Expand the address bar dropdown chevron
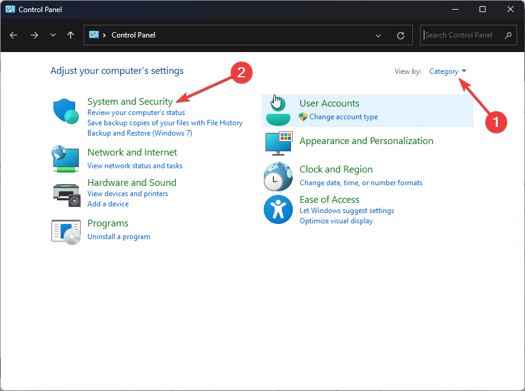 (378, 35)
